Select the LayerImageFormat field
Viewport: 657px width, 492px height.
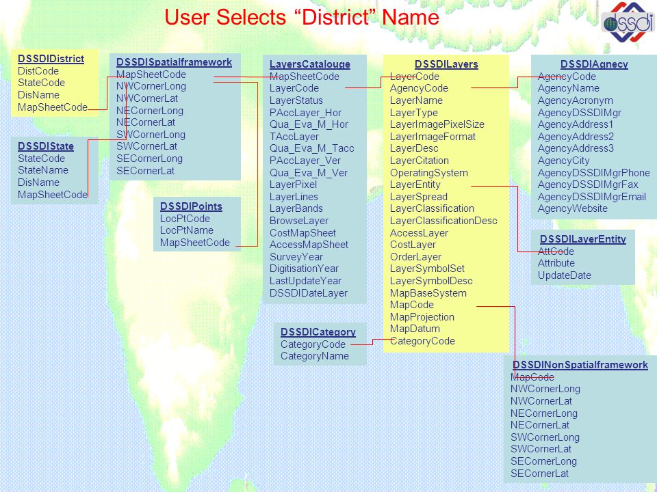(433, 137)
